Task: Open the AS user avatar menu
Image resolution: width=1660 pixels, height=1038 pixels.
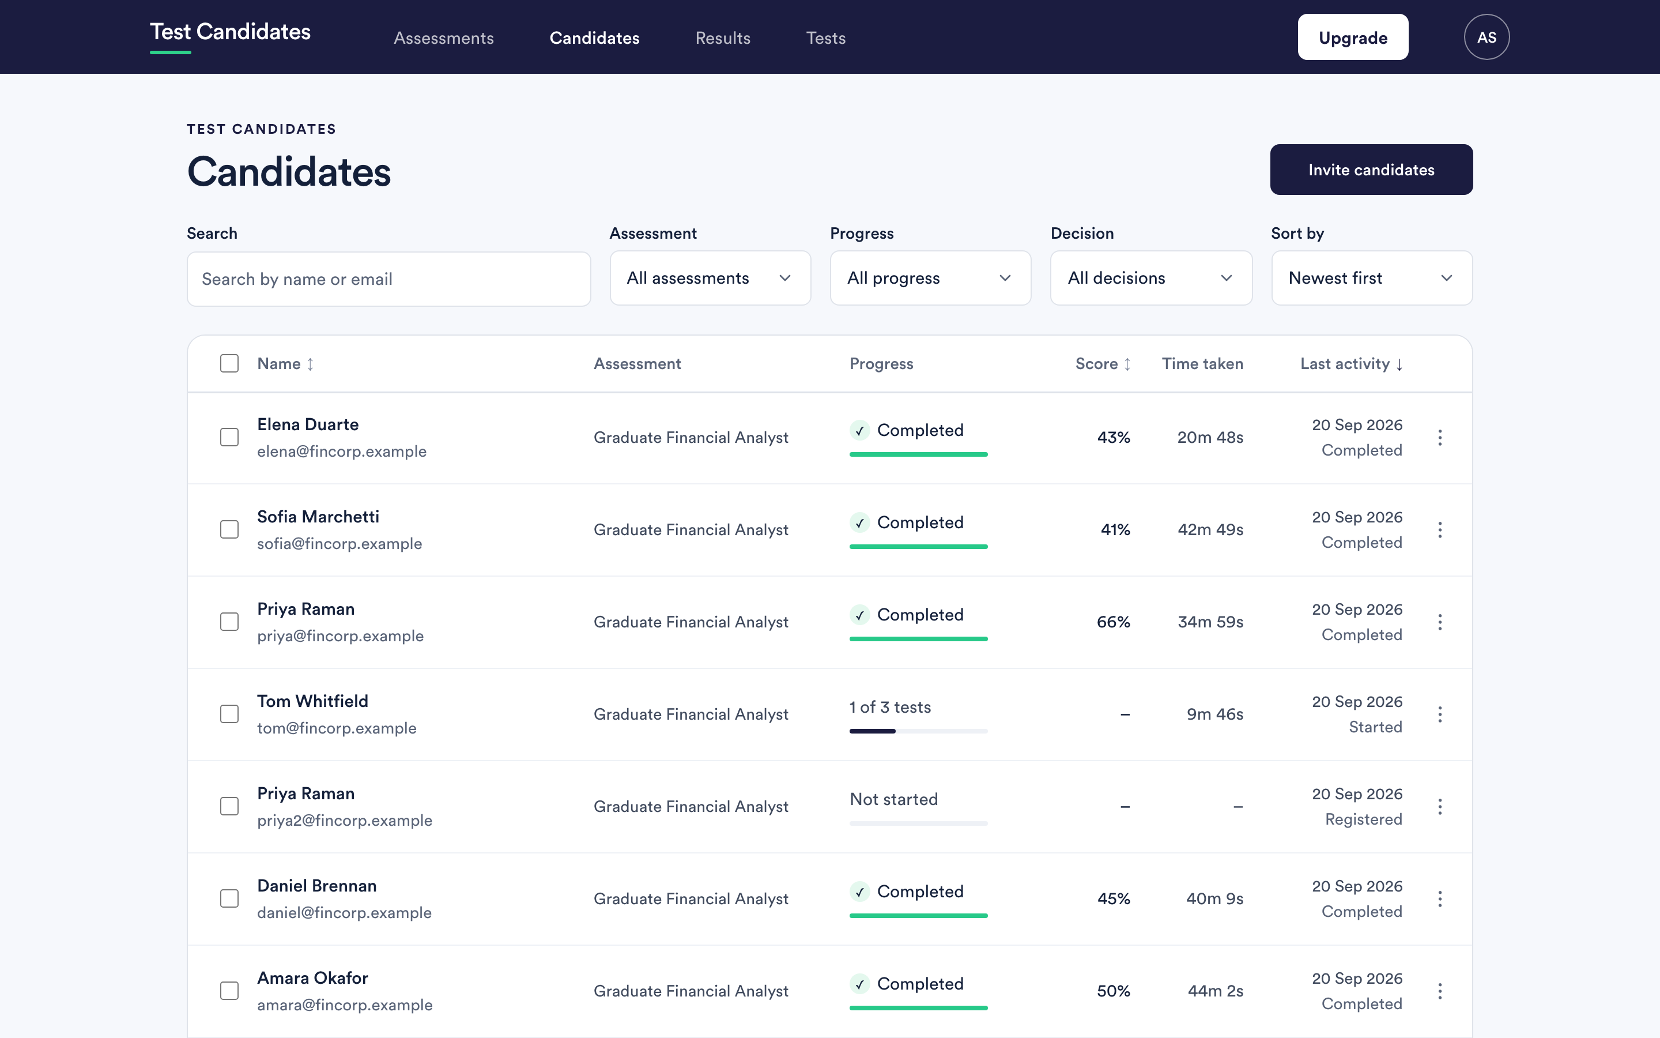Action: click(1487, 37)
